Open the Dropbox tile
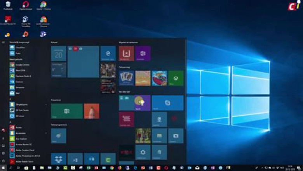Screen dimensions: 303x171 pyautogui.click(x=59, y=159)
